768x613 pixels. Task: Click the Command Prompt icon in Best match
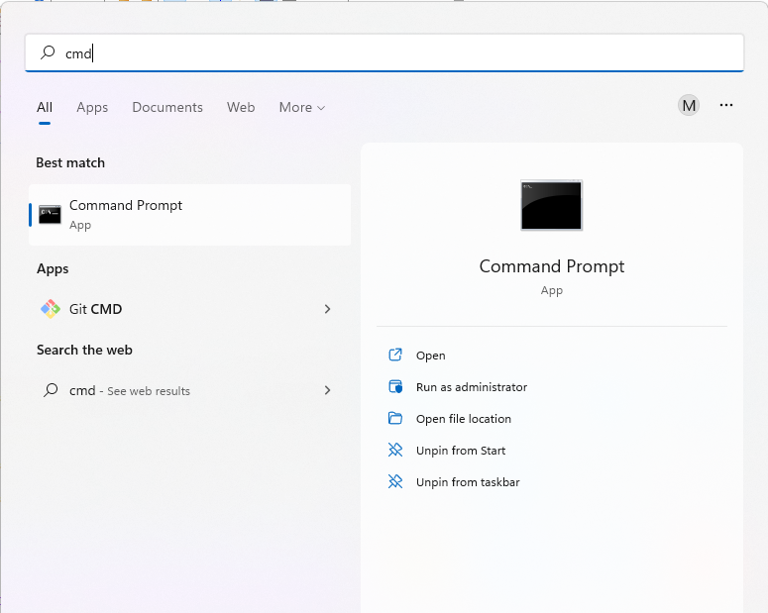click(50, 214)
